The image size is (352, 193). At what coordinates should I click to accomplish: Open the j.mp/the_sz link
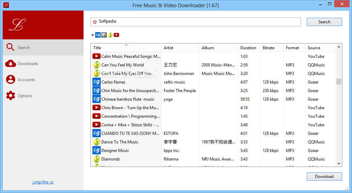point(43,182)
